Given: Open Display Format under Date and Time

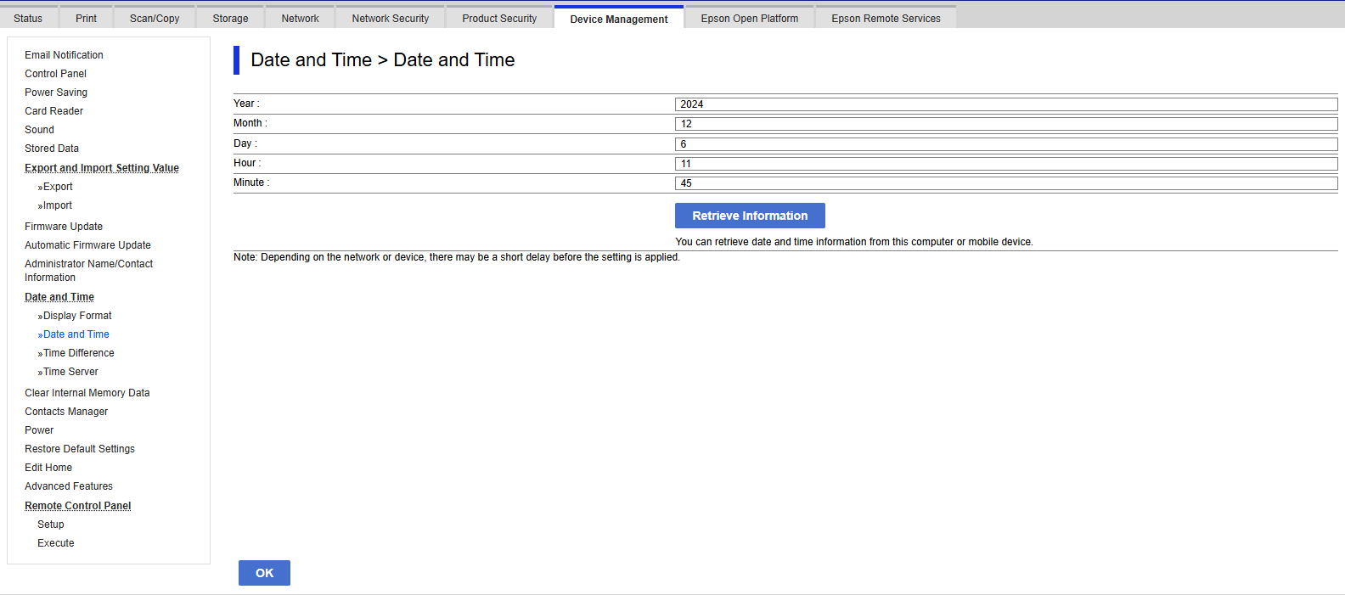Looking at the screenshot, I should point(77,316).
